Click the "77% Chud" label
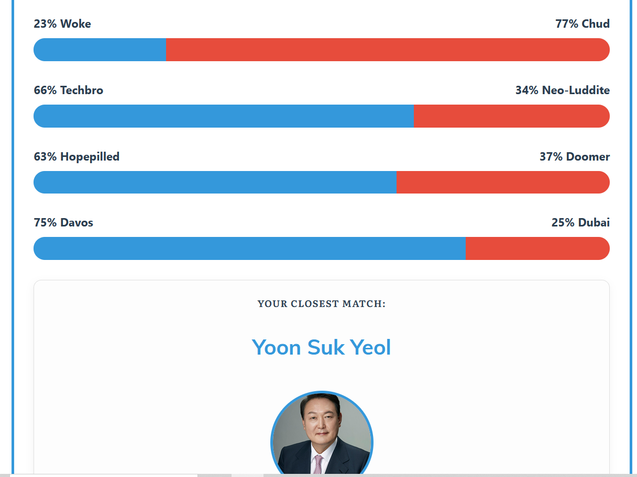This screenshot has height=477, width=637. tap(583, 24)
